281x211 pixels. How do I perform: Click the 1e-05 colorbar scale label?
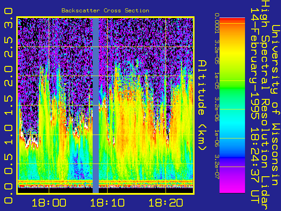217,81
